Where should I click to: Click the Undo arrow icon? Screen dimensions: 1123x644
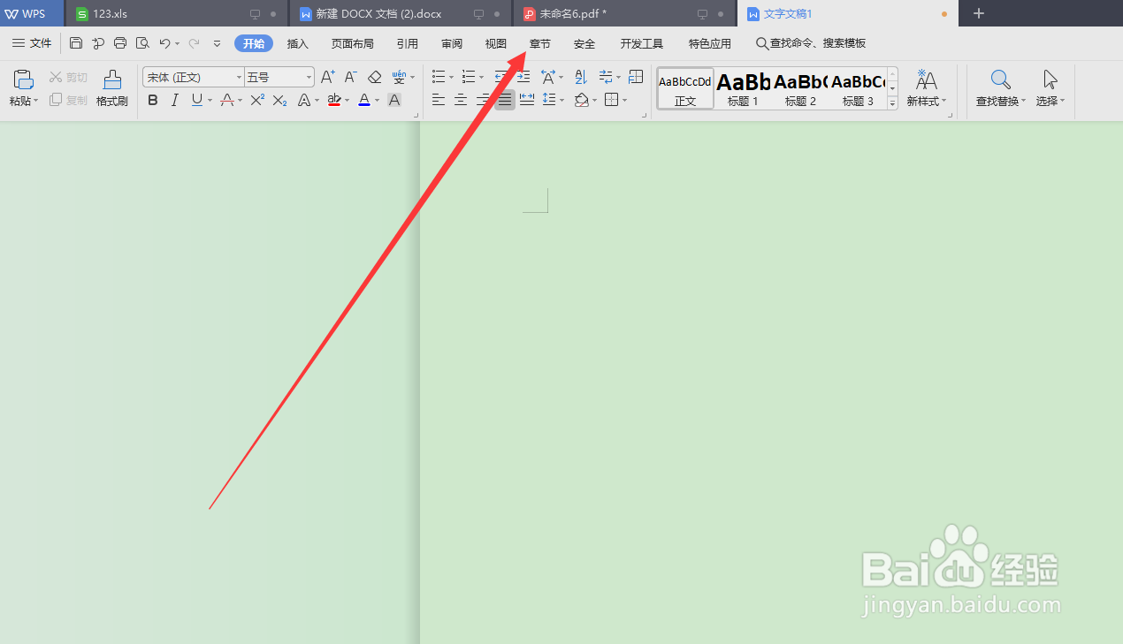pos(164,43)
